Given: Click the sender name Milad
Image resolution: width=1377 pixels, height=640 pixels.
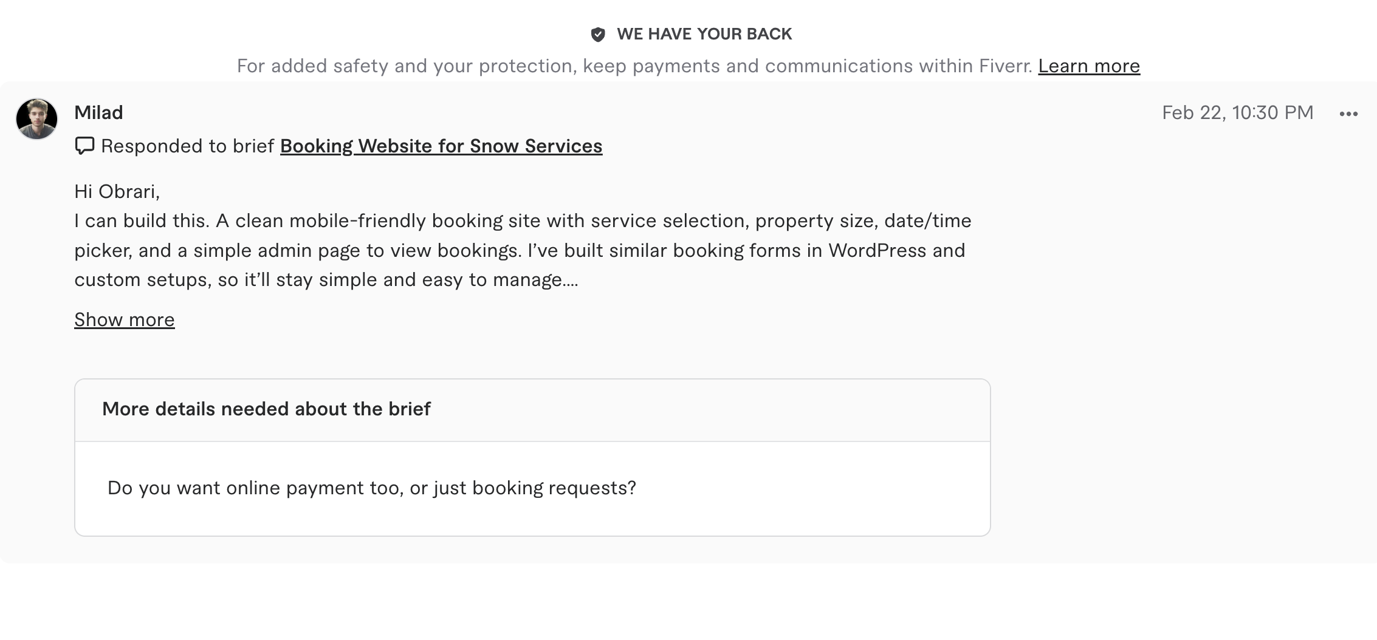Looking at the screenshot, I should click(98, 112).
